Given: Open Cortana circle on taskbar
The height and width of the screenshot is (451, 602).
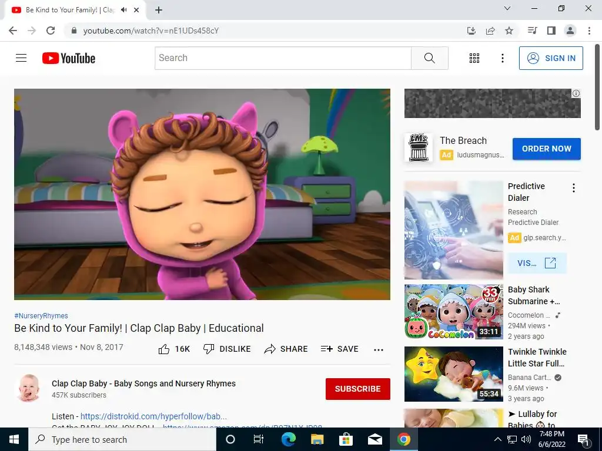Looking at the screenshot, I should [x=230, y=439].
